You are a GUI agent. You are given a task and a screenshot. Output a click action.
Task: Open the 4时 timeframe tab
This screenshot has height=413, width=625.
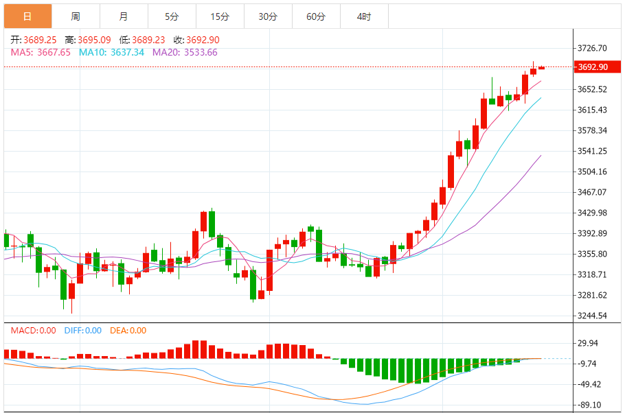364,16
